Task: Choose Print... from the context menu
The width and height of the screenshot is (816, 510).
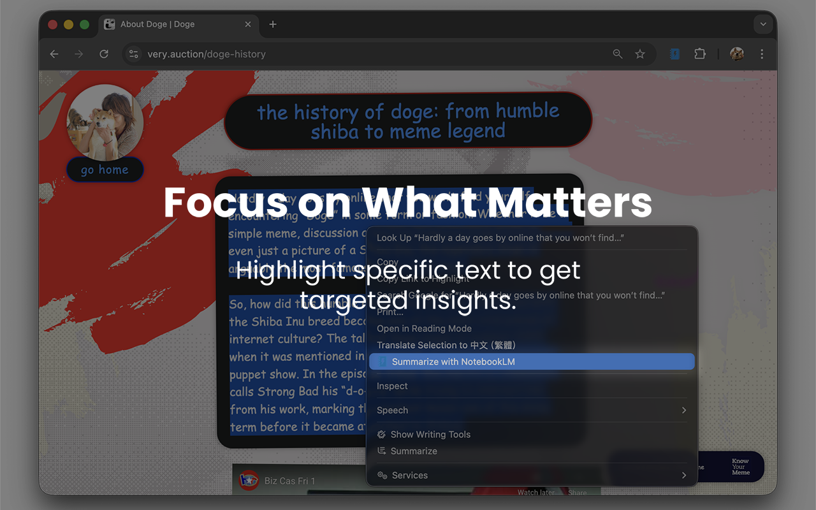Action: (532, 312)
